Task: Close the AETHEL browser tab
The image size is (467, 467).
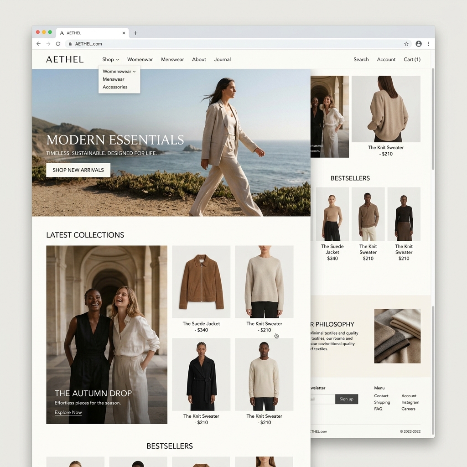Action: [x=124, y=33]
